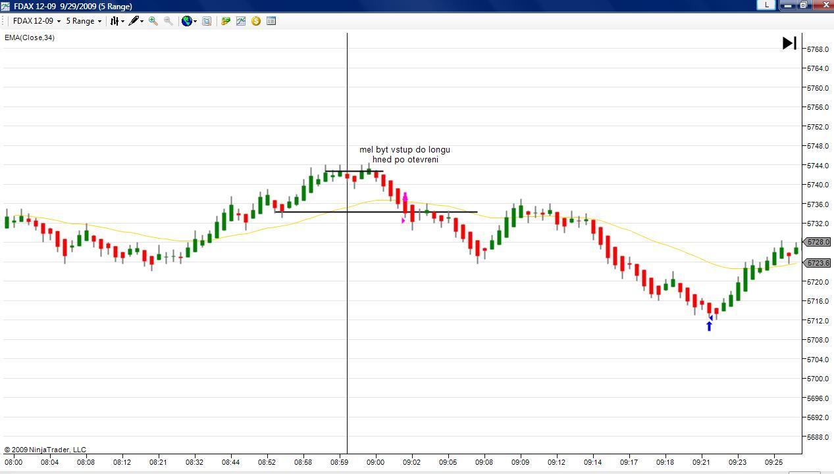Click the 5744.0 price axis label
This screenshot has width=834, height=474.
coord(818,166)
